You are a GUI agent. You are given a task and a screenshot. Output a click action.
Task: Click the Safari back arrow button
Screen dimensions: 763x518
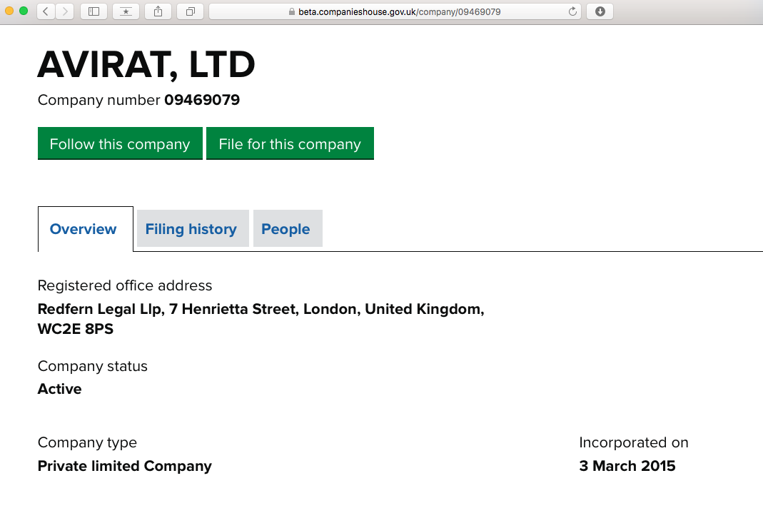point(46,11)
